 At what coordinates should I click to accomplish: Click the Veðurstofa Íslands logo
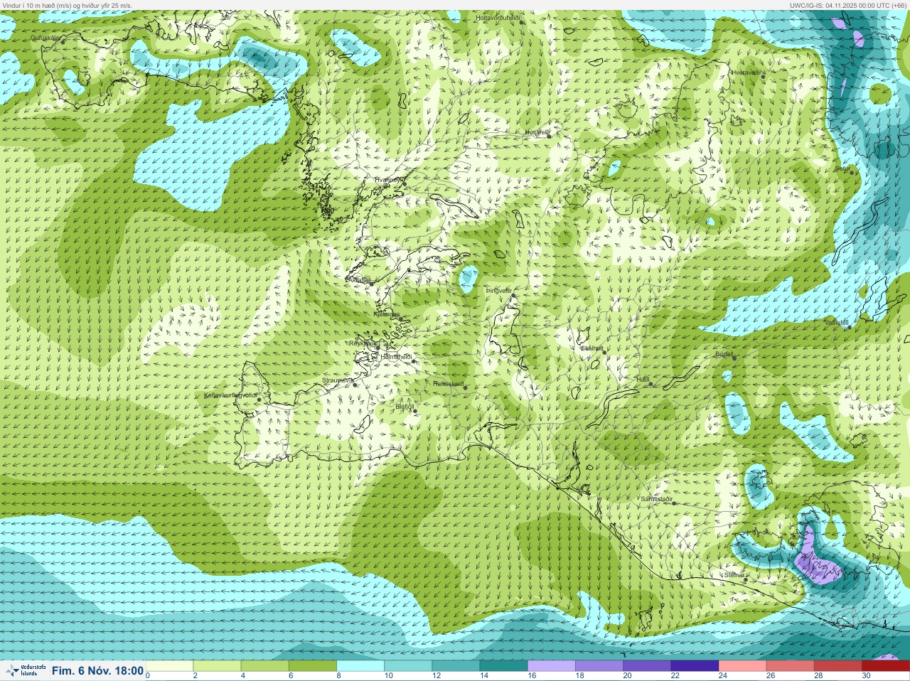tap(24, 670)
